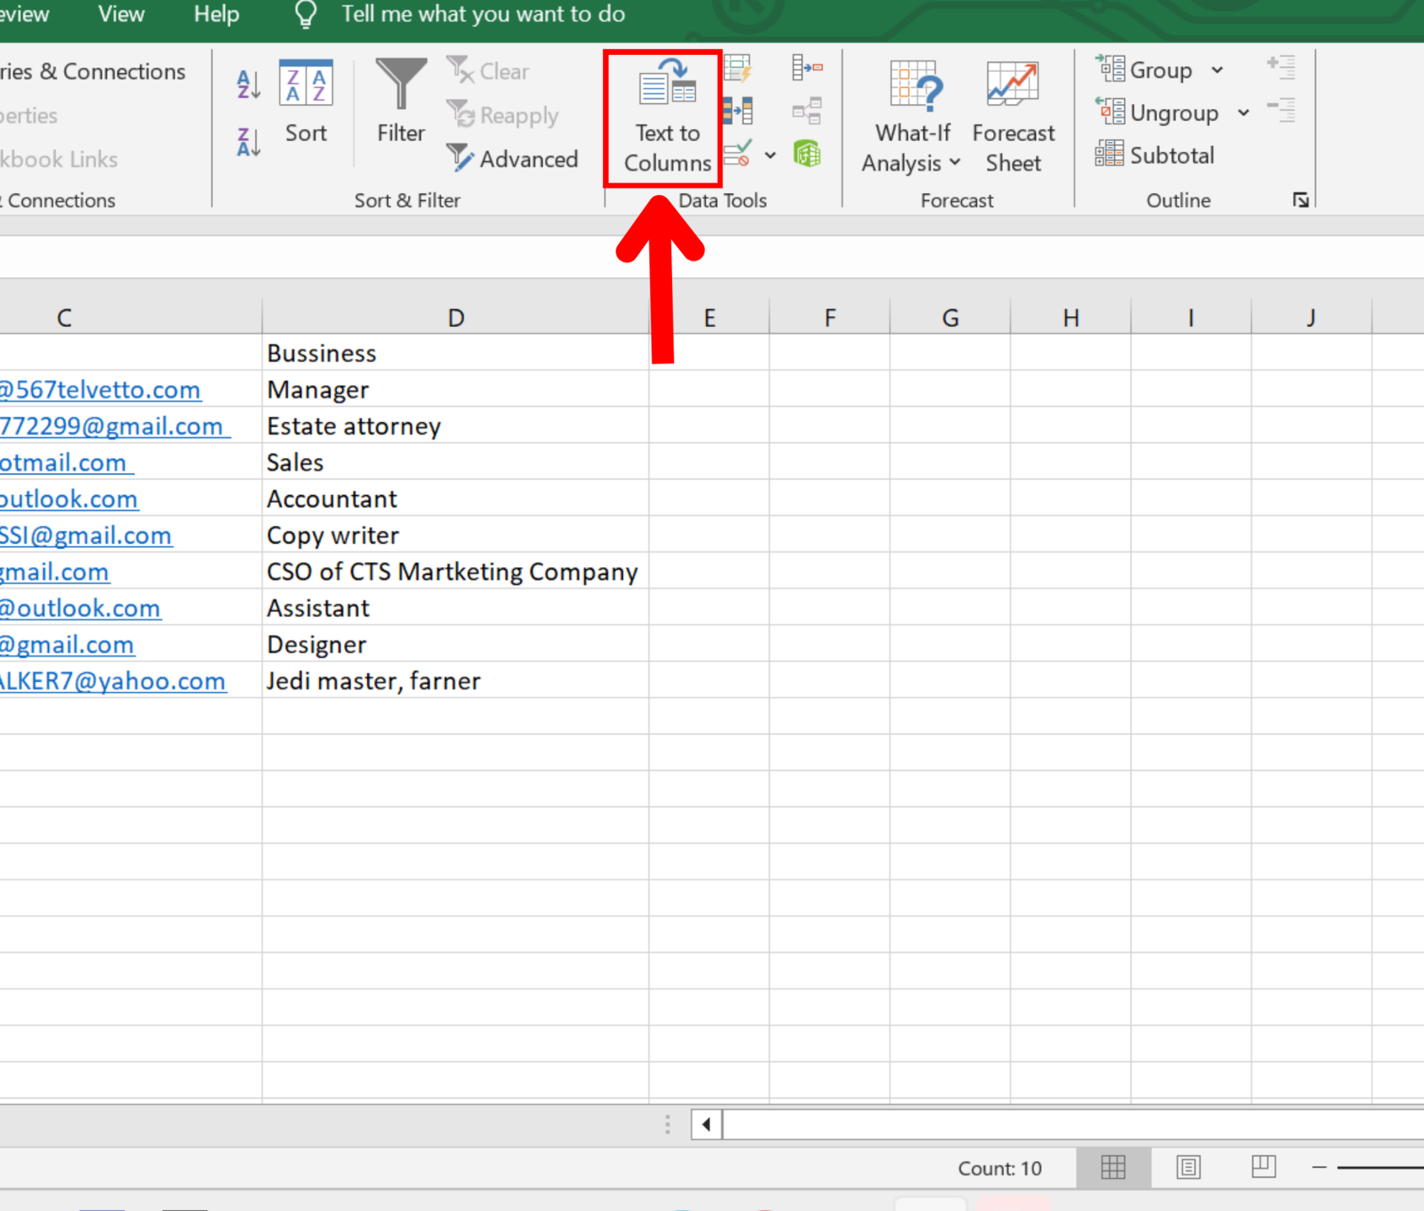The height and width of the screenshot is (1211, 1424).
Task: Open the 772299@gmail.com email link
Action: coord(111,426)
